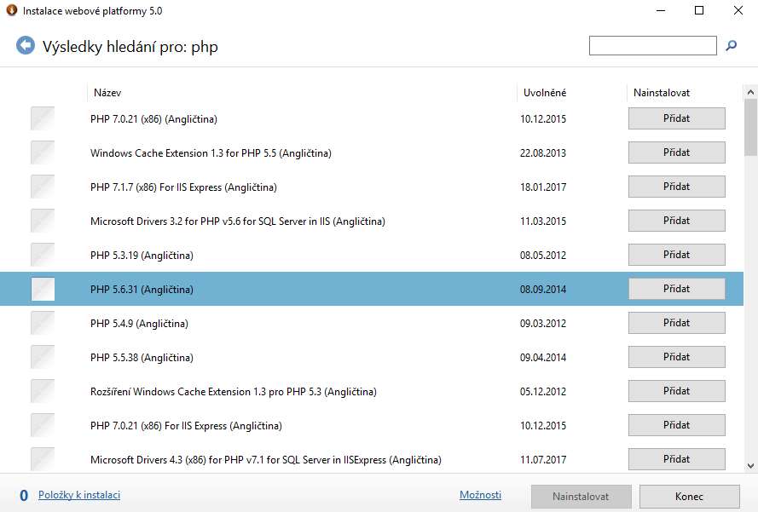The image size is (758, 512).
Task: Add PHP 5.6.31 with Přidat
Action: [677, 288]
